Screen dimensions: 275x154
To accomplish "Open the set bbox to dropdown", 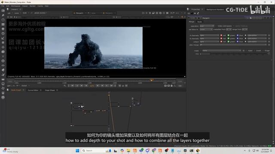I will pos(206,30).
